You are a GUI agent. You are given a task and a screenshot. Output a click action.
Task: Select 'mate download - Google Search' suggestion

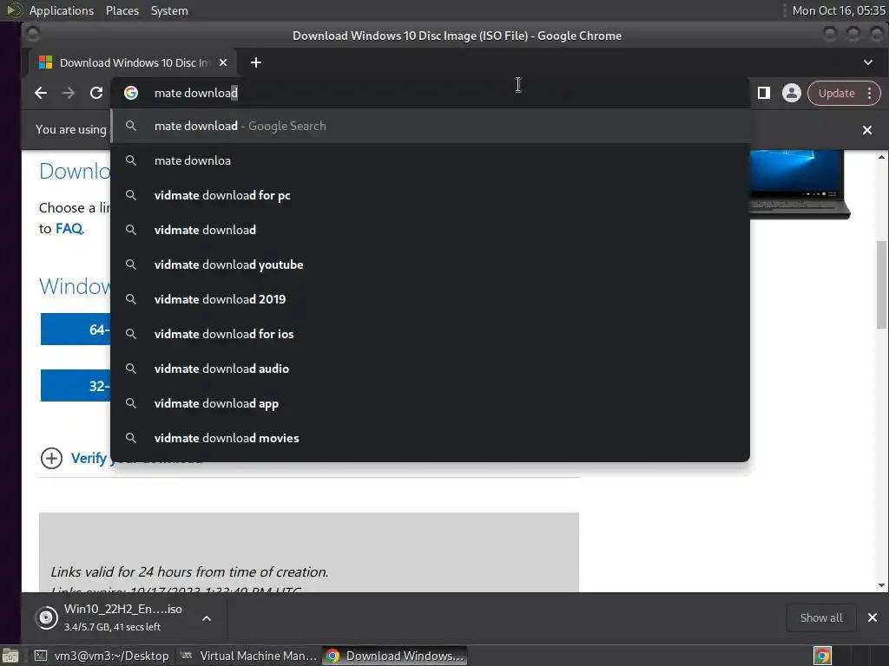pos(431,126)
